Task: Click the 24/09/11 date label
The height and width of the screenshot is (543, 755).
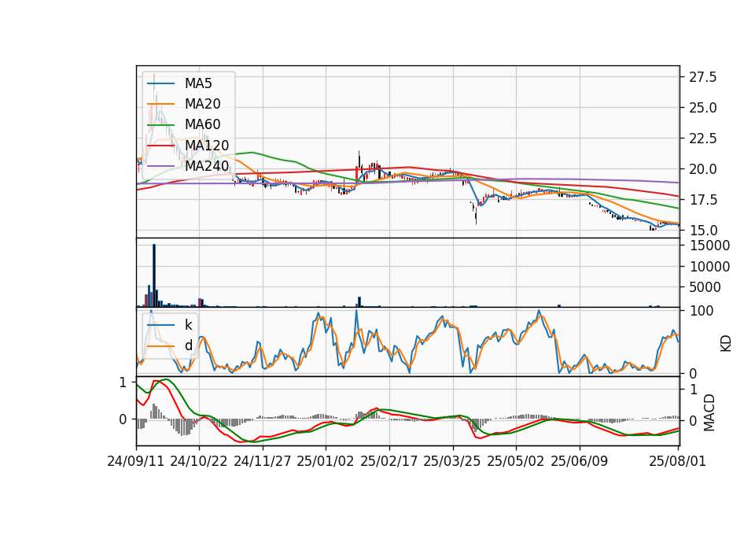Action: [x=136, y=462]
